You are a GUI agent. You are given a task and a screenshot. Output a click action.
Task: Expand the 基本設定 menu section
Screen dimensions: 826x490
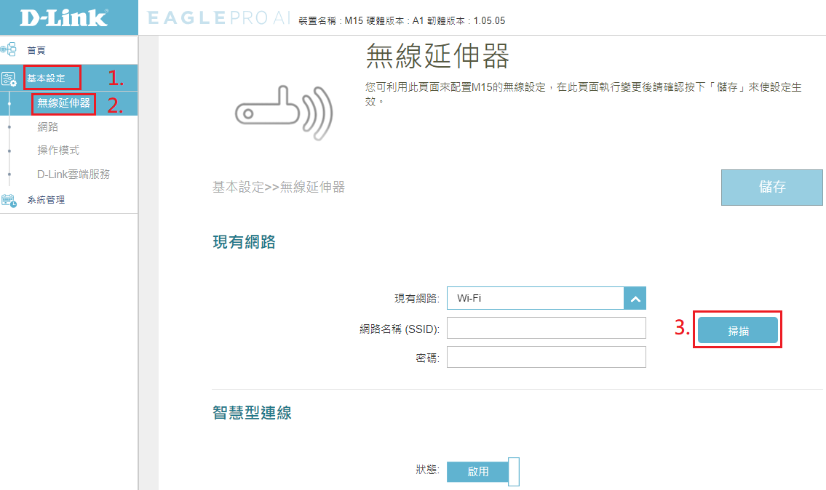click(x=47, y=78)
